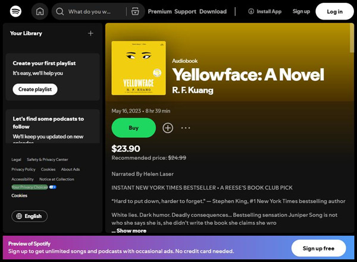Open the Browse icon in search bar
This screenshot has height=262, width=357.
(135, 11)
